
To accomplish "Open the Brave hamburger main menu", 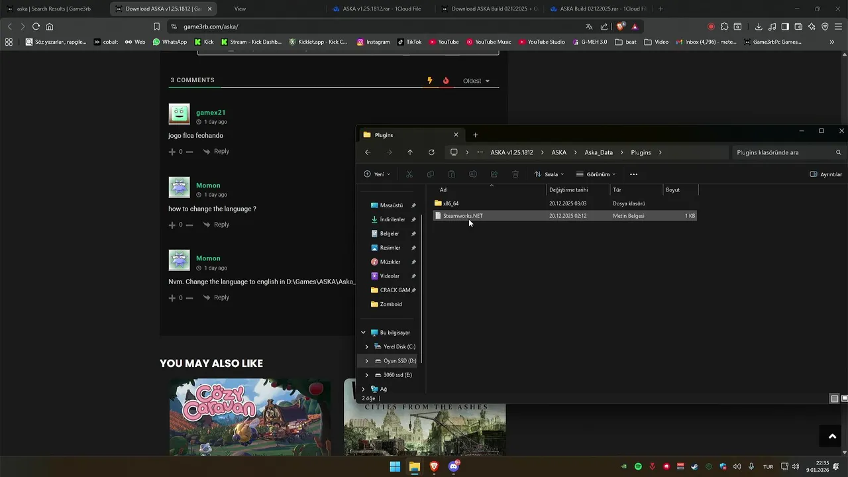I will pos(838,26).
